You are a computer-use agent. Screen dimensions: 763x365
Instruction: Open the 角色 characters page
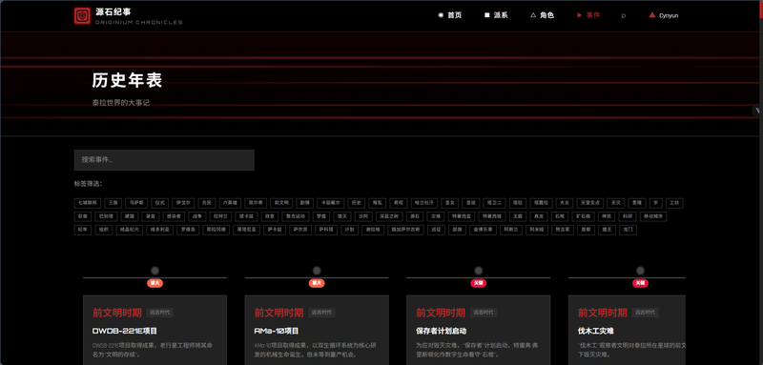coord(542,15)
